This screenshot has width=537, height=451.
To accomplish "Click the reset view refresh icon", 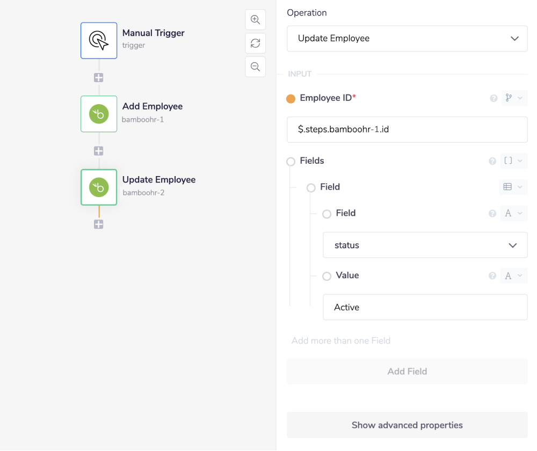I will [x=256, y=43].
